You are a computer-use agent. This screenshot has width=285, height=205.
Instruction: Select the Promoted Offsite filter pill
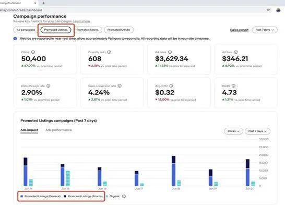point(118,30)
